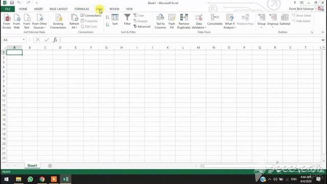Switch to PAGE LAYOUT tab
Screen dimensions: 327x184
click(x=59, y=9)
